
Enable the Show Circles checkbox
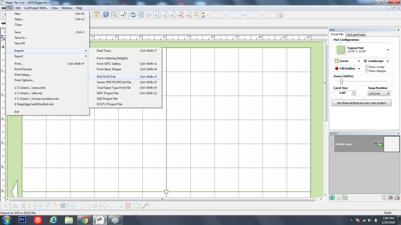(x=367, y=67)
